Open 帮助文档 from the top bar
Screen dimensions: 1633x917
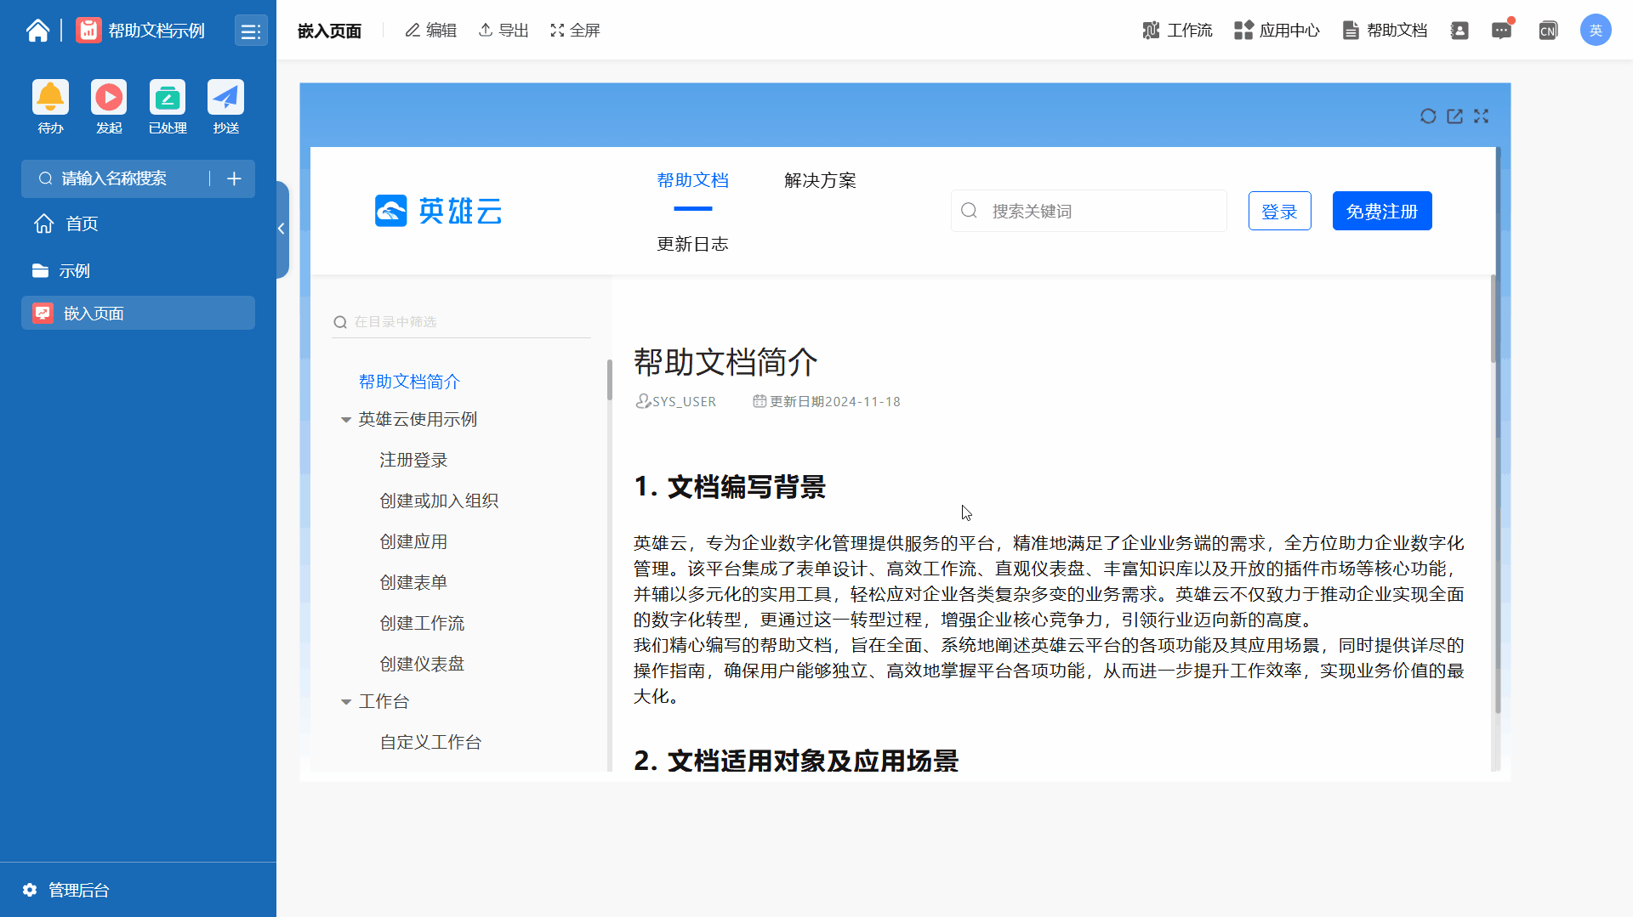point(1385,31)
